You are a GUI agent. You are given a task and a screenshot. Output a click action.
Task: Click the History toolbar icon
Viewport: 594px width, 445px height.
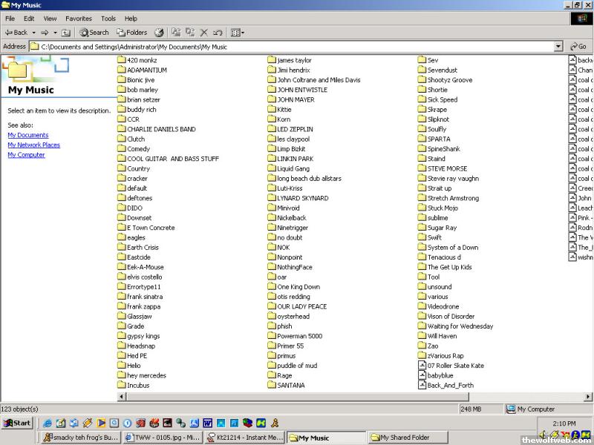pyautogui.click(x=159, y=33)
